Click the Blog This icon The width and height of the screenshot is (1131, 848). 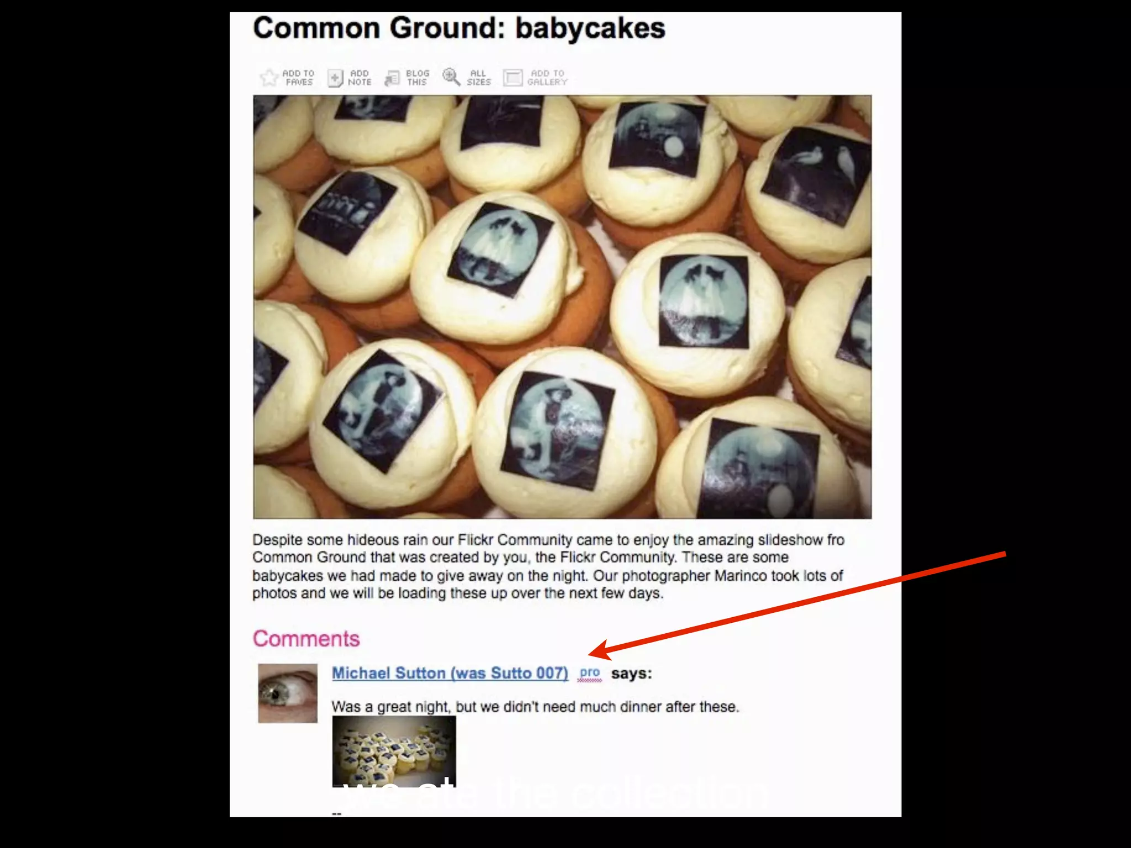[x=392, y=78]
